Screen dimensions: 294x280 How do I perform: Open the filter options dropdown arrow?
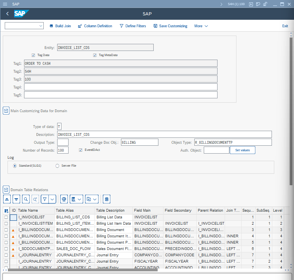click(52, 199)
